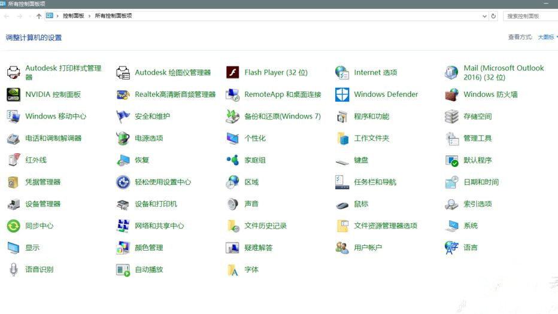
Task: Open 设备管理器 (Device Manager)
Action: (x=43, y=204)
